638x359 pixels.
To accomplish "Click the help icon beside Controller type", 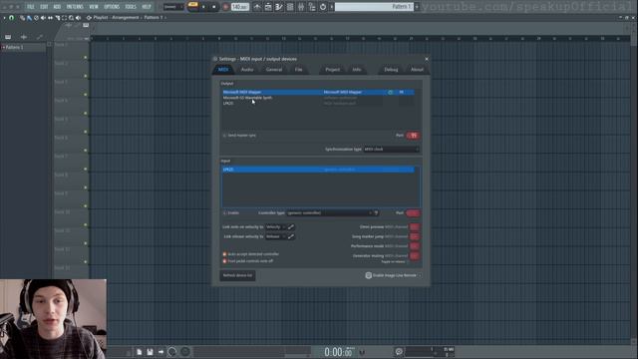I will point(376,213).
